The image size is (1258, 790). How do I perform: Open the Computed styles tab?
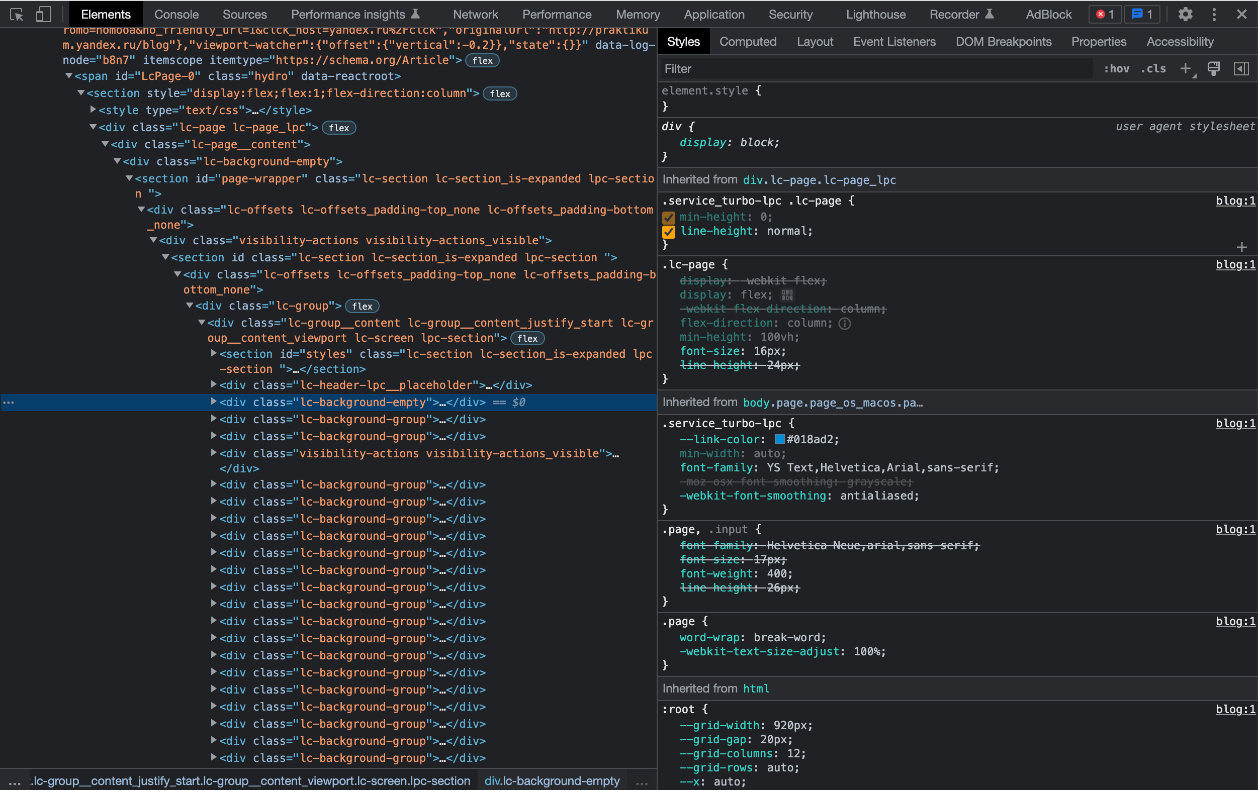(x=748, y=42)
